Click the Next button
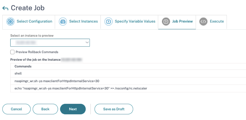Viewport: 246px width, 120px height. click(73, 109)
